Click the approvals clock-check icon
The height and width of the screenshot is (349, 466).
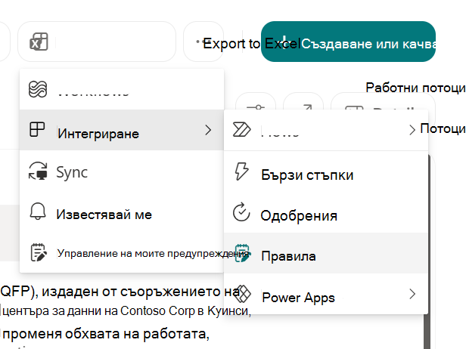point(241,212)
